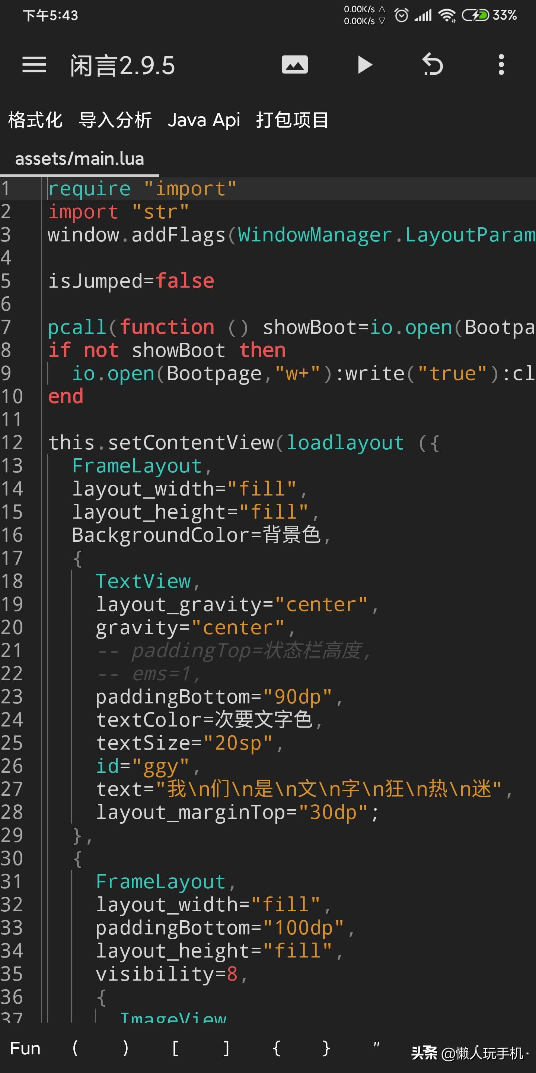Tap line number 27 in gutter

pyautogui.click(x=12, y=789)
